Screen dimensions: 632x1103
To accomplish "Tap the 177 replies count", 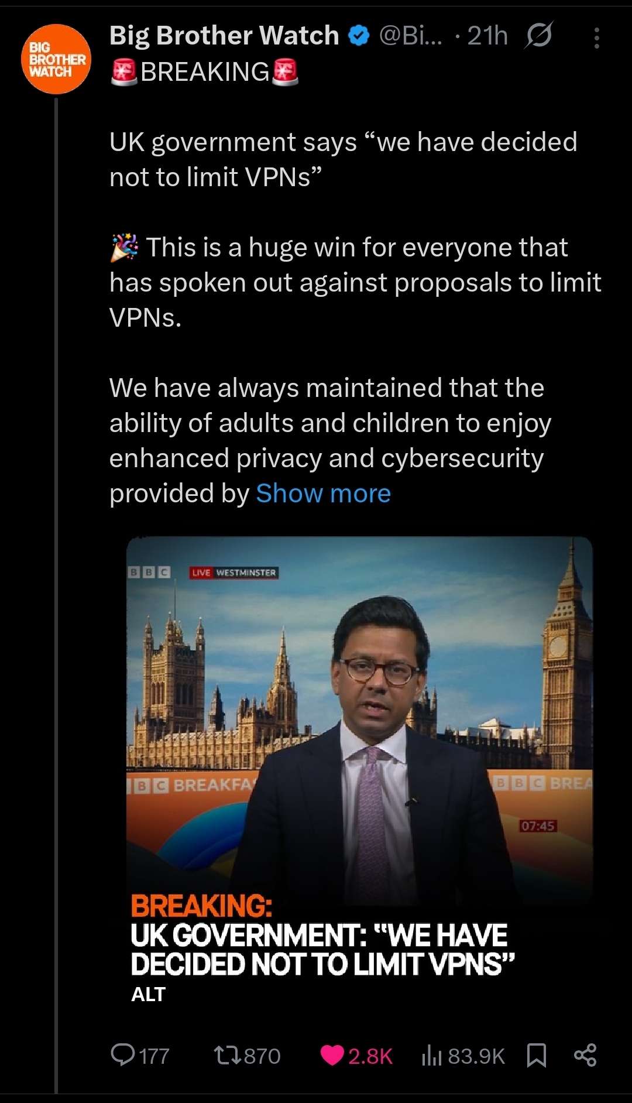I will click(x=154, y=1056).
